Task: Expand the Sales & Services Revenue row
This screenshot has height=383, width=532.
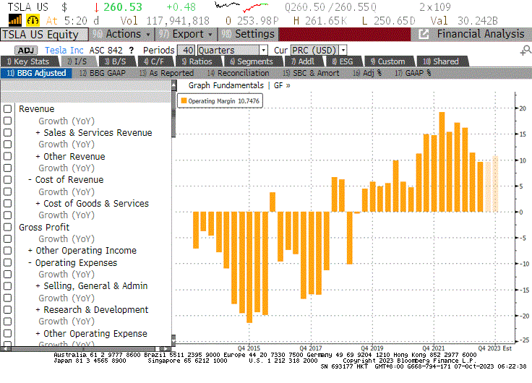Action: (x=38, y=133)
